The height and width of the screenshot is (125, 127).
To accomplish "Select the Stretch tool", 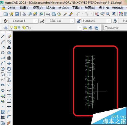I will [x=9, y=80].
